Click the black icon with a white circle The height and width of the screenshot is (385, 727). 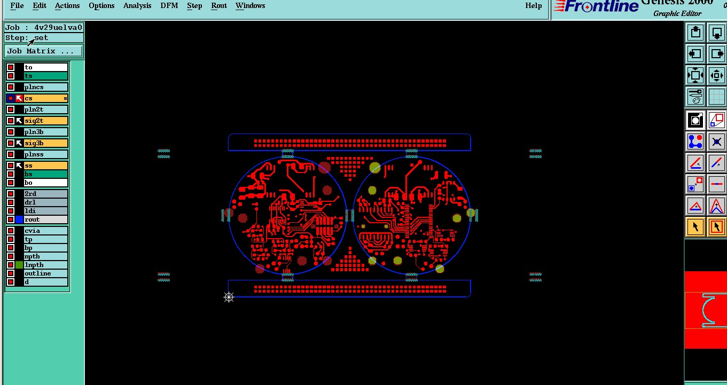(695, 120)
